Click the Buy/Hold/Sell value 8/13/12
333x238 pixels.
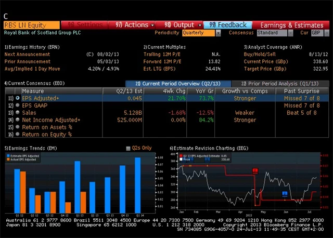[x=318, y=54]
